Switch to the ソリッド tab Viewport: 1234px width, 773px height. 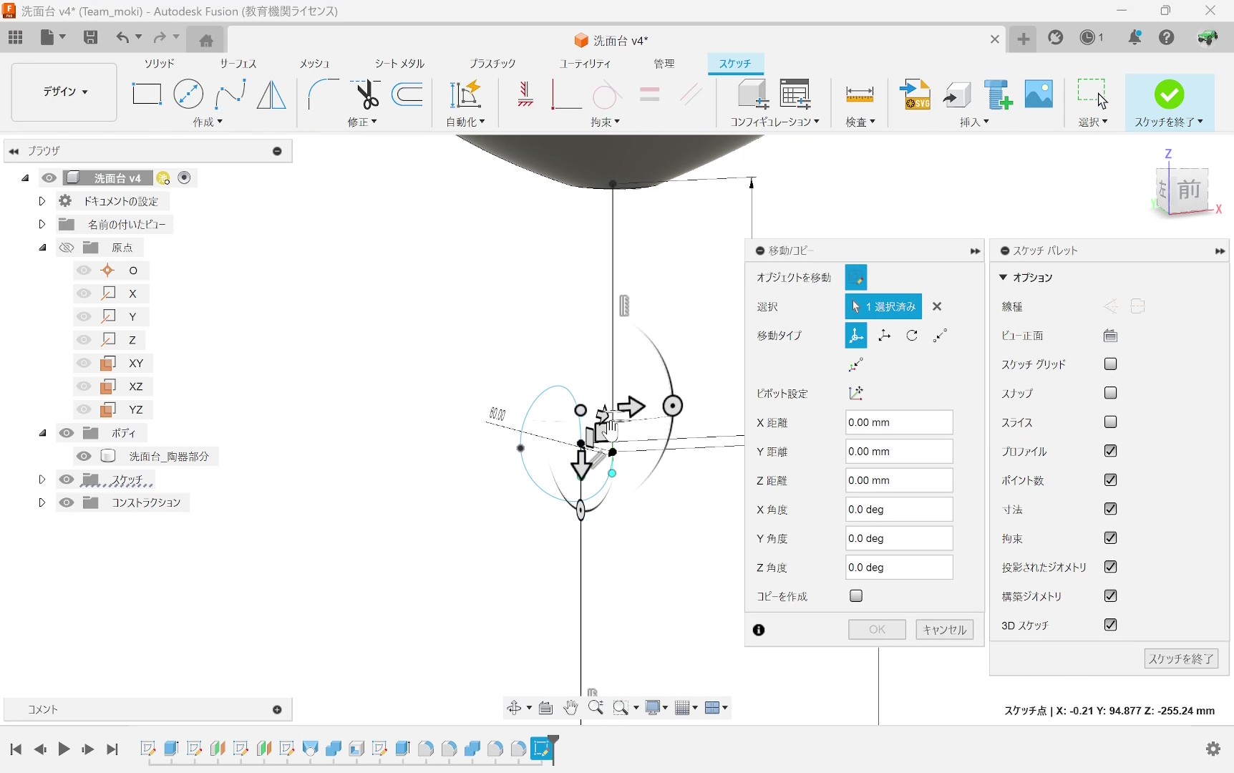pos(159,64)
